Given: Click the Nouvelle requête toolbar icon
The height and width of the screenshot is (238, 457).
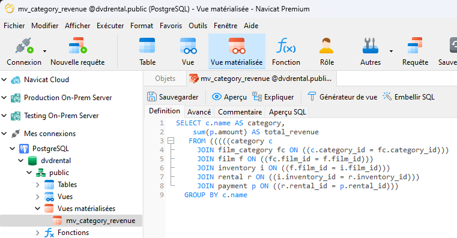Looking at the screenshot, I should [x=77, y=46].
